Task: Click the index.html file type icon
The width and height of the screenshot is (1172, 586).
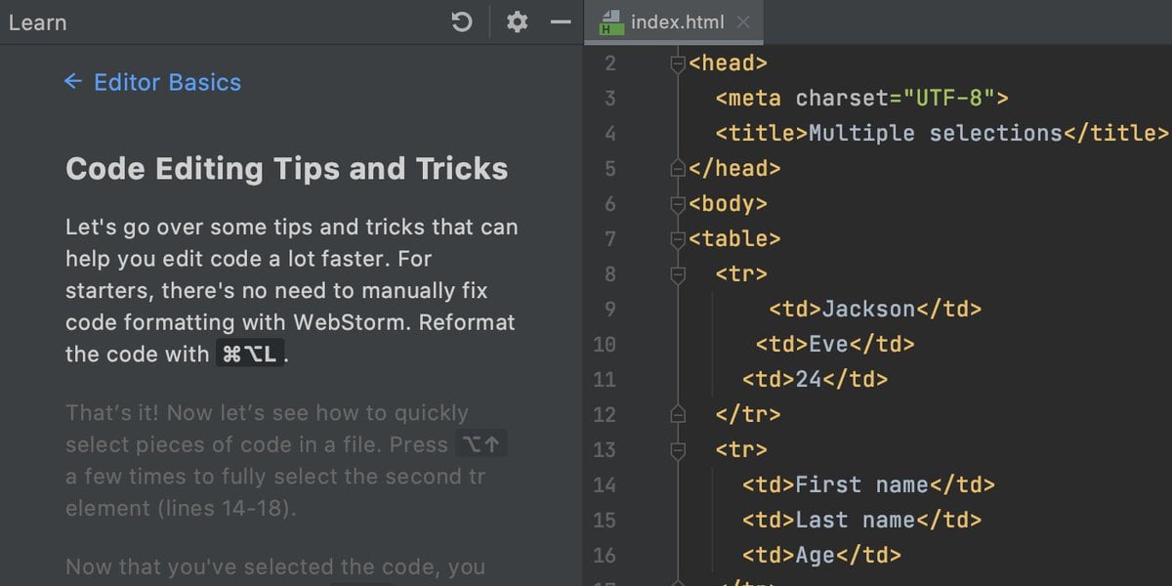Action: click(611, 22)
